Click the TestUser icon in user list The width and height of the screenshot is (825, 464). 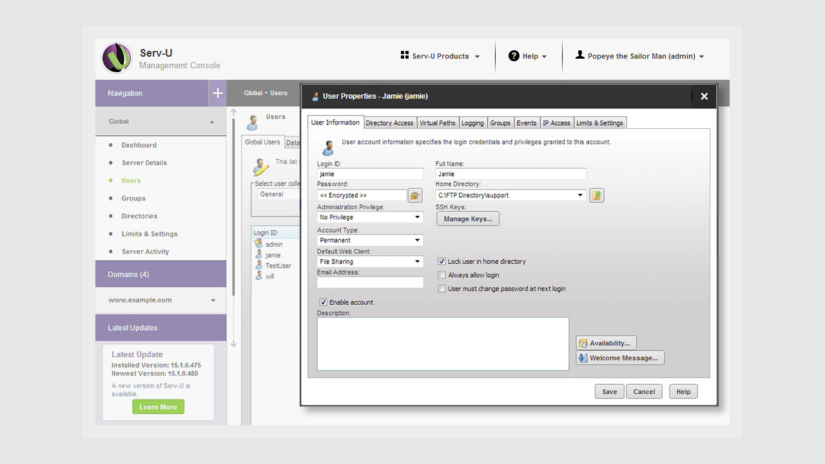pos(258,265)
